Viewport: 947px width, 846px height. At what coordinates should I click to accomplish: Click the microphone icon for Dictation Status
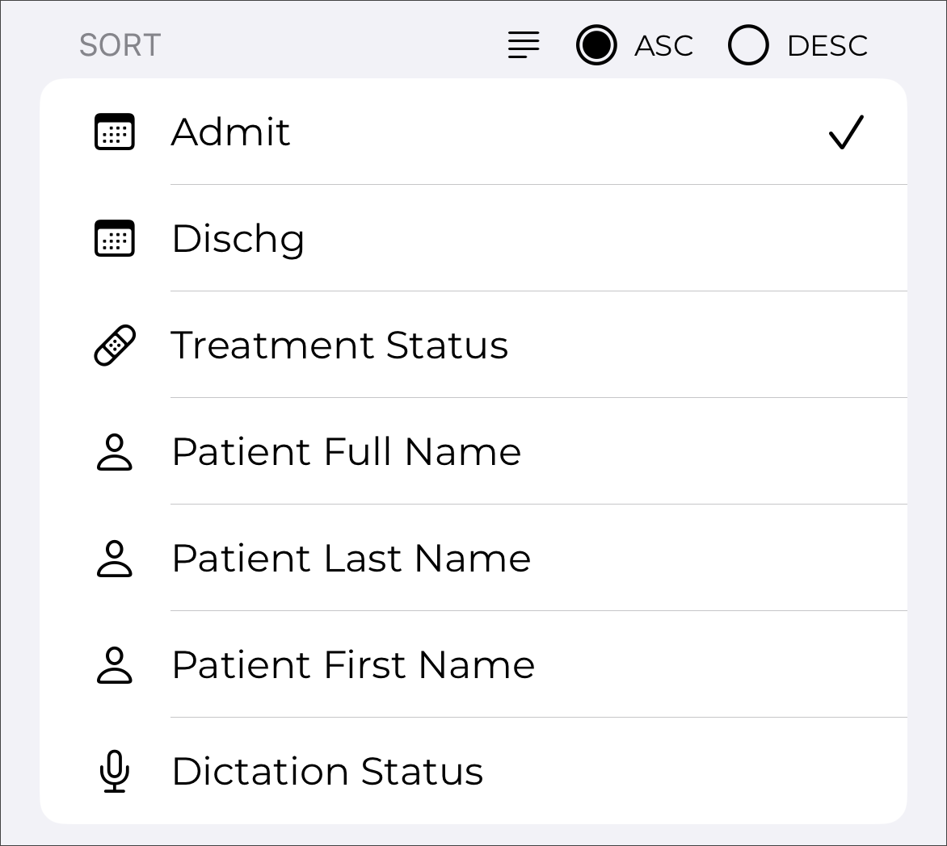(115, 772)
